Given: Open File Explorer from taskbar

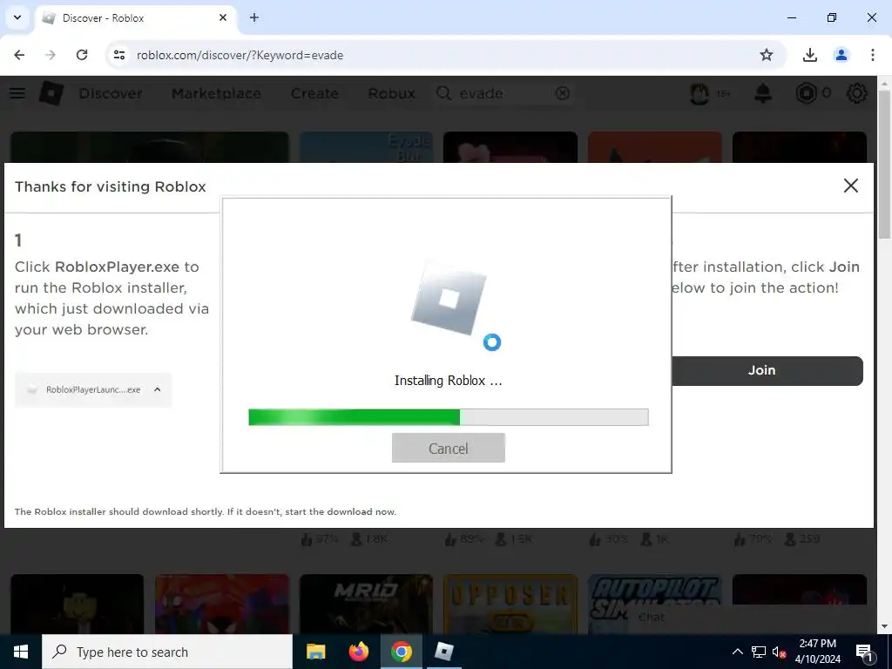Looking at the screenshot, I should pyautogui.click(x=315, y=652).
